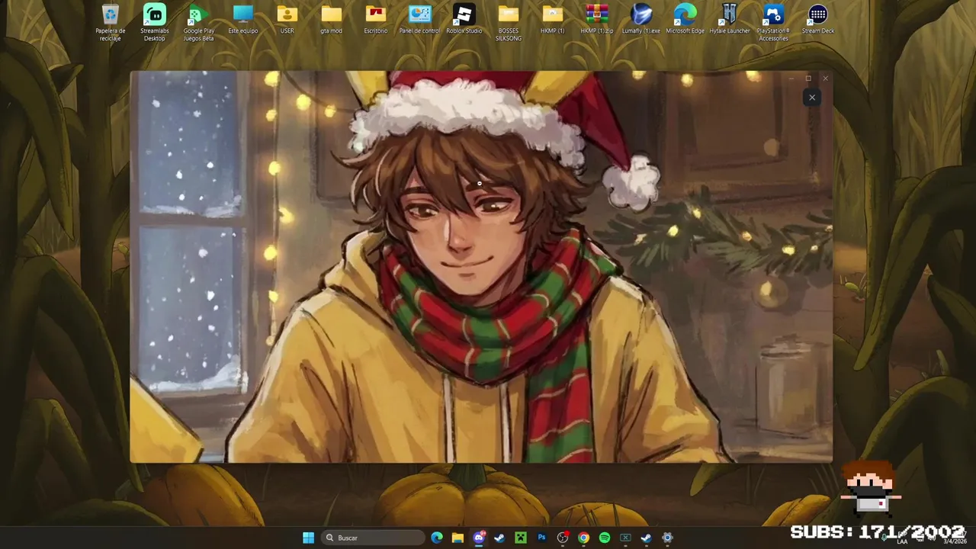Select the HKMP (1).zip archive
The width and height of the screenshot is (976, 549).
pyautogui.click(x=597, y=20)
